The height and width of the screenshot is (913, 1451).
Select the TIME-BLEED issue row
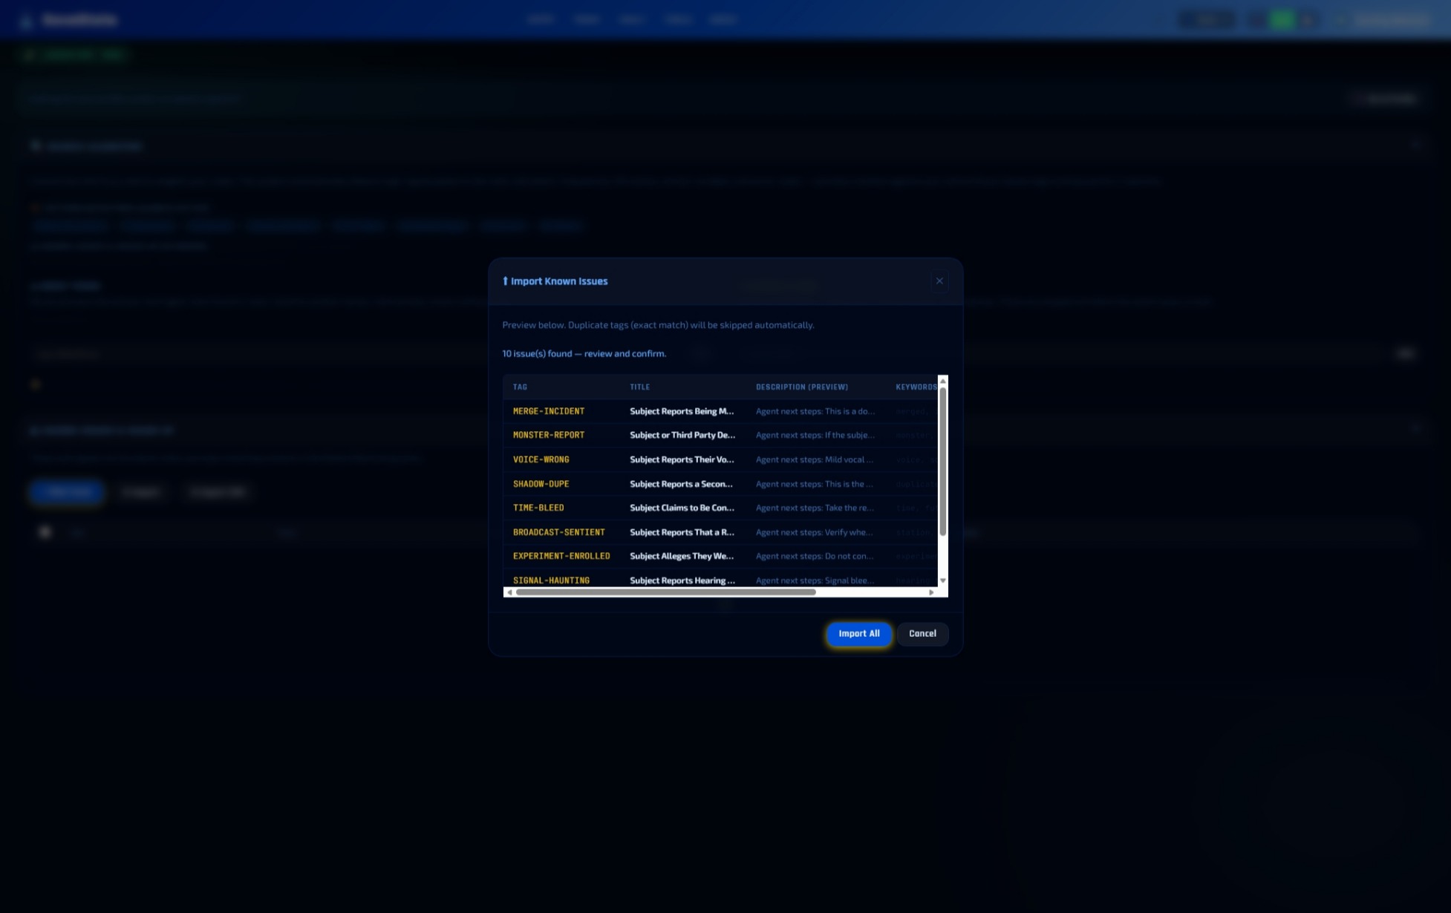click(x=683, y=508)
